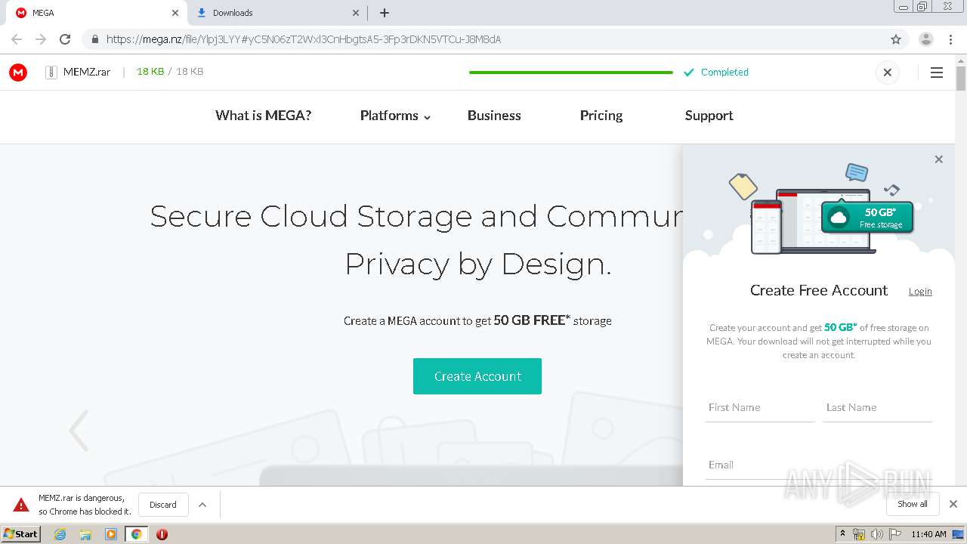The width and height of the screenshot is (967, 544).
Task: Open a new browser tab
Action: 385,13
